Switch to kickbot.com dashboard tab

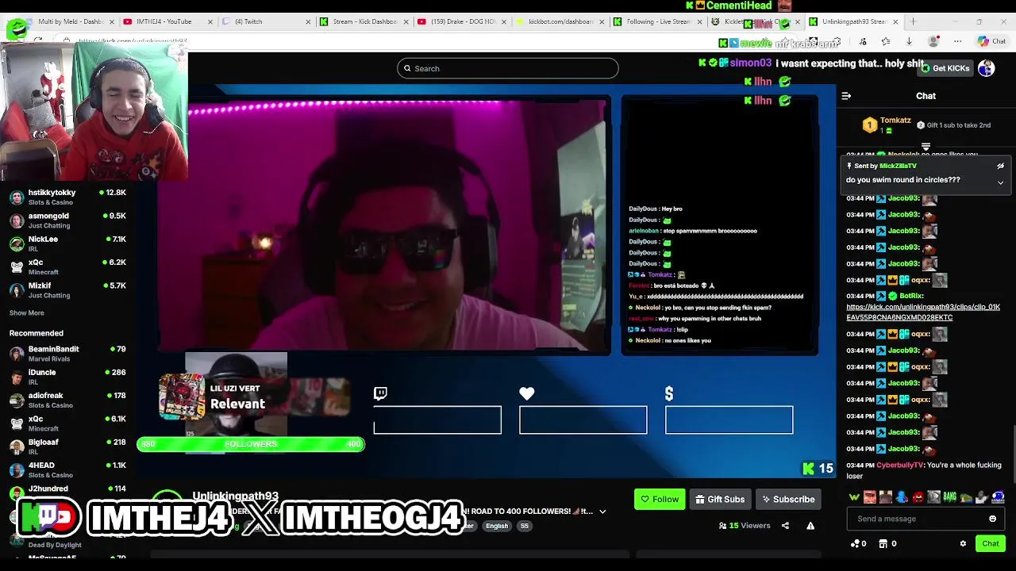pyautogui.click(x=559, y=21)
